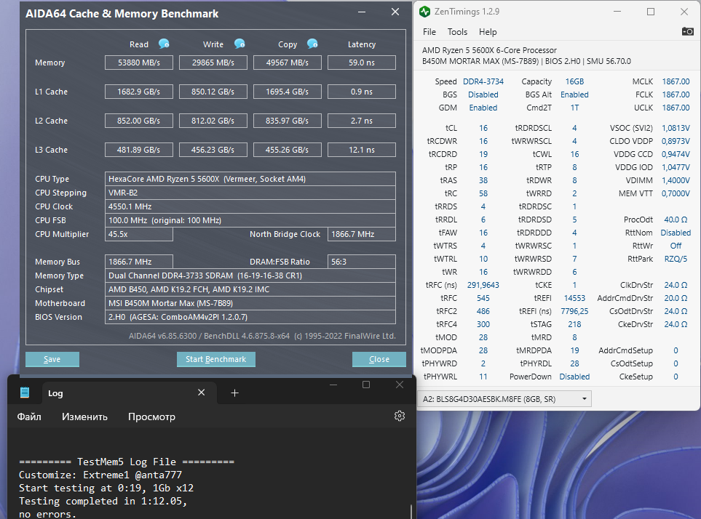Click the ProcOdt value 40.0 Ω
Viewport: 701px width, 519px height.
tap(676, 220)
